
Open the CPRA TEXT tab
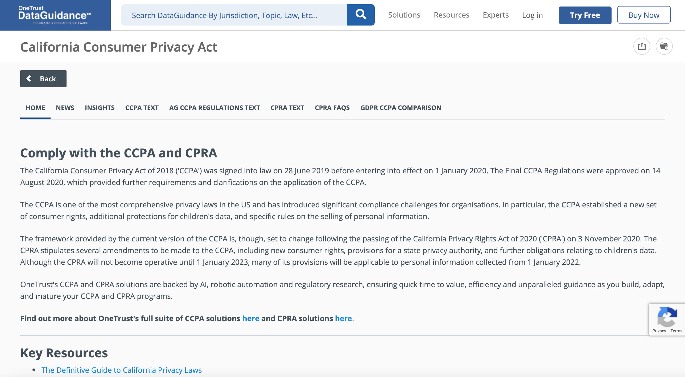point(287,108)
